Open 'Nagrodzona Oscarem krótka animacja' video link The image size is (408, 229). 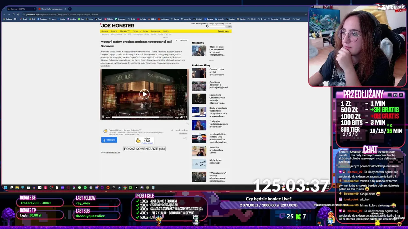click(217, 99)
